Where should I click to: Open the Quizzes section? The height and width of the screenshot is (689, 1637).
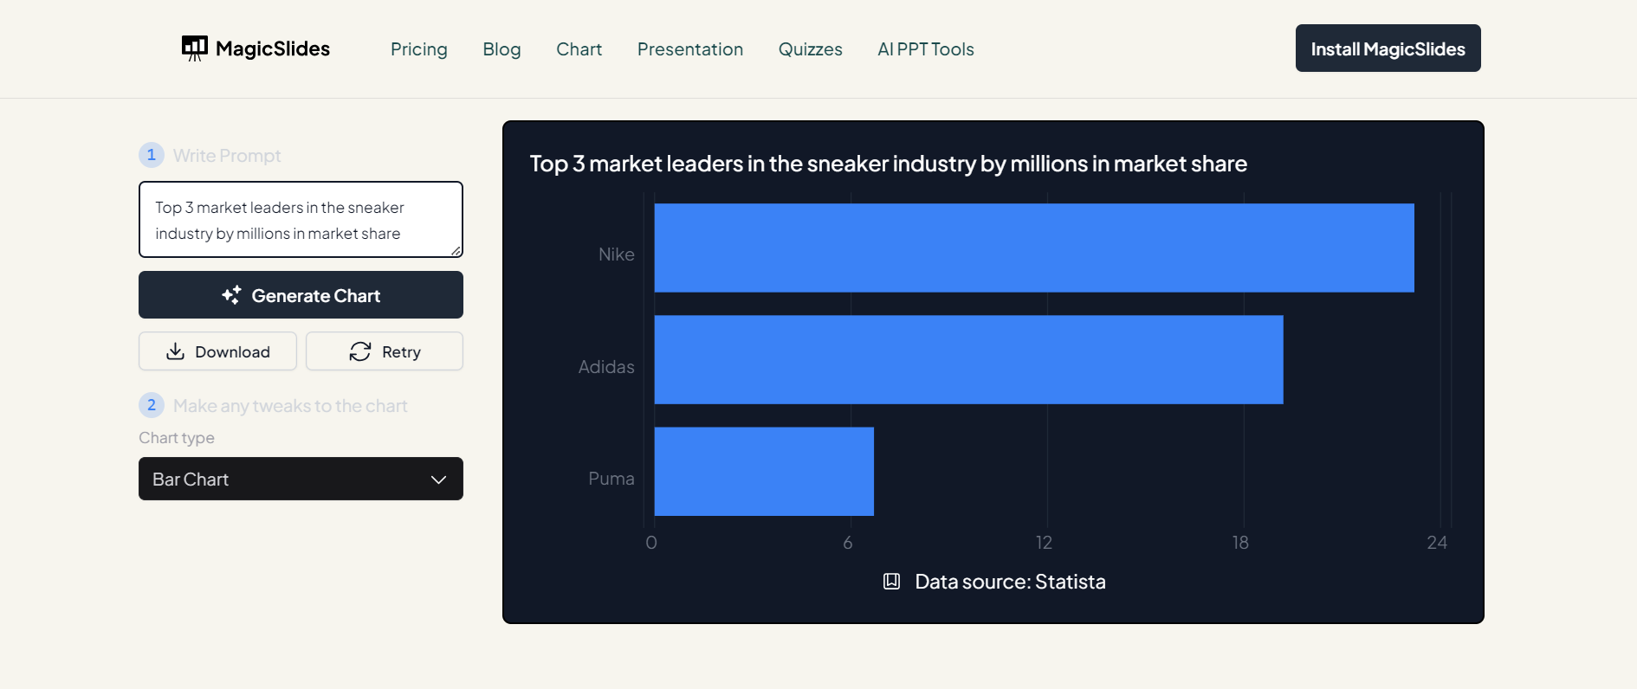[x=810, y=49]
